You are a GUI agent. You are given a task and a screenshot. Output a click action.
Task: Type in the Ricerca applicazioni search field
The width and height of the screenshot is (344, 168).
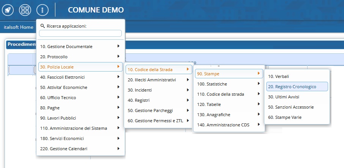(80, 33)
